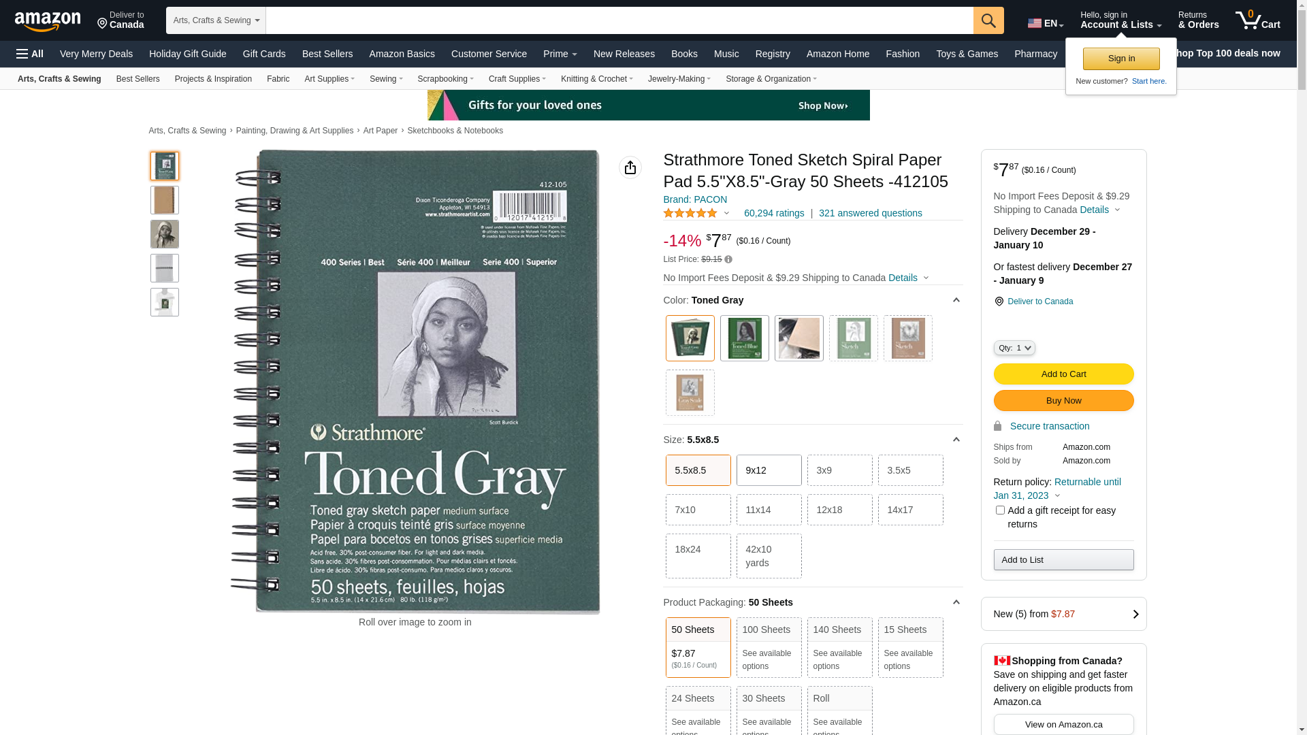Click the star rating icons

tap(690, 213)
